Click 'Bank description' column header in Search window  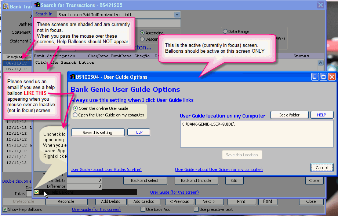tap(55, 56)
